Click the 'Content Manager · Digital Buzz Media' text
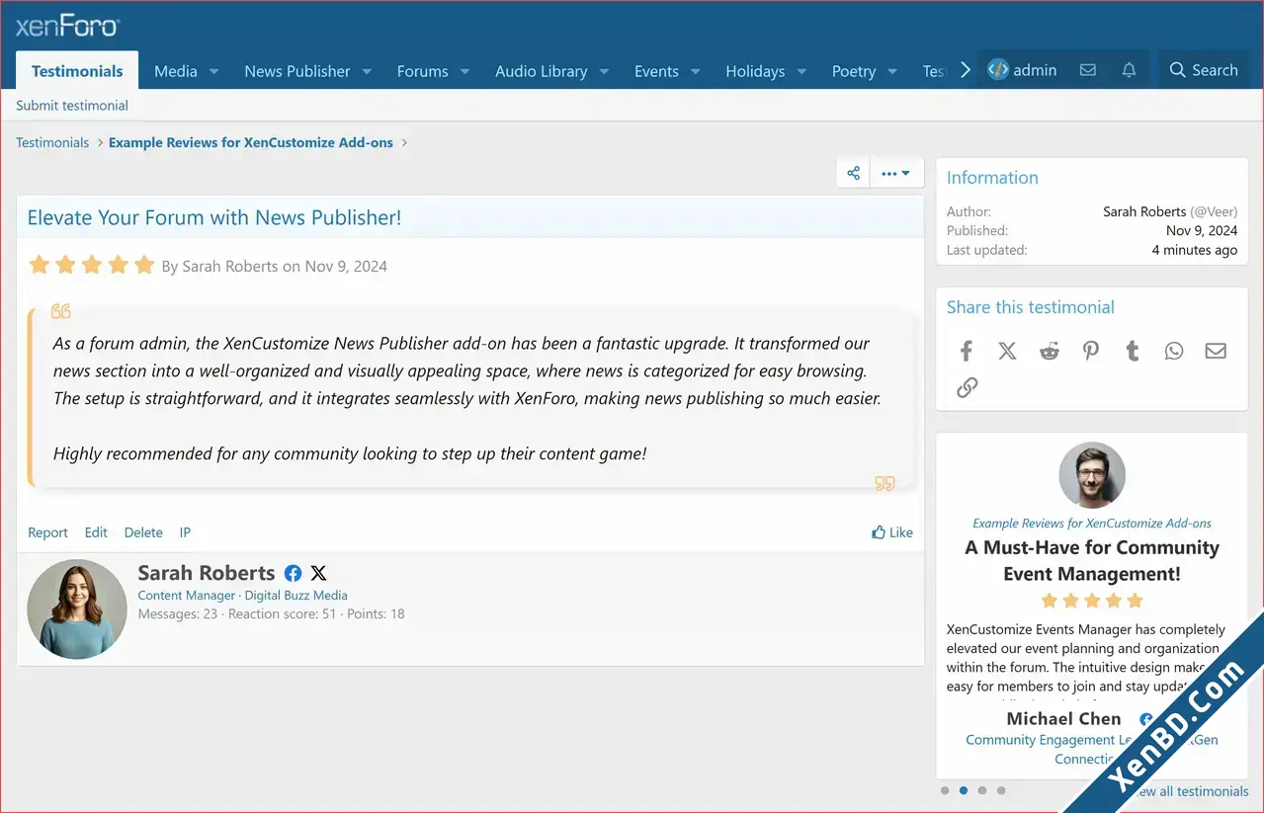1264x813 pixels. [242, 596]
